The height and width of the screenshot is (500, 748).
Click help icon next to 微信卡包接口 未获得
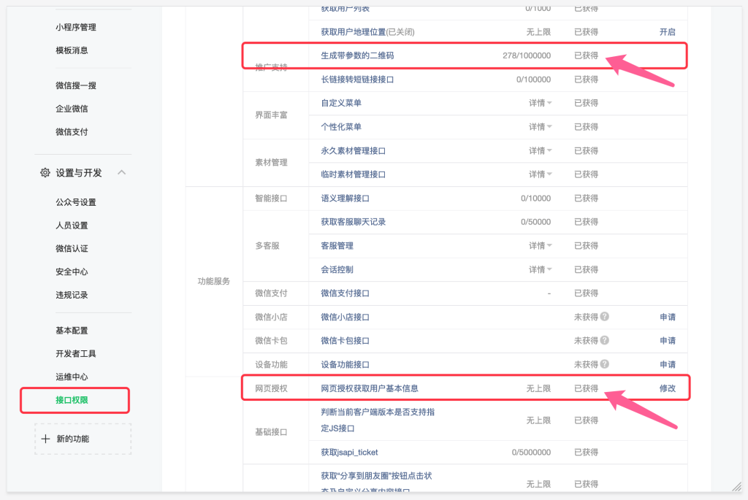pos(604,340)
